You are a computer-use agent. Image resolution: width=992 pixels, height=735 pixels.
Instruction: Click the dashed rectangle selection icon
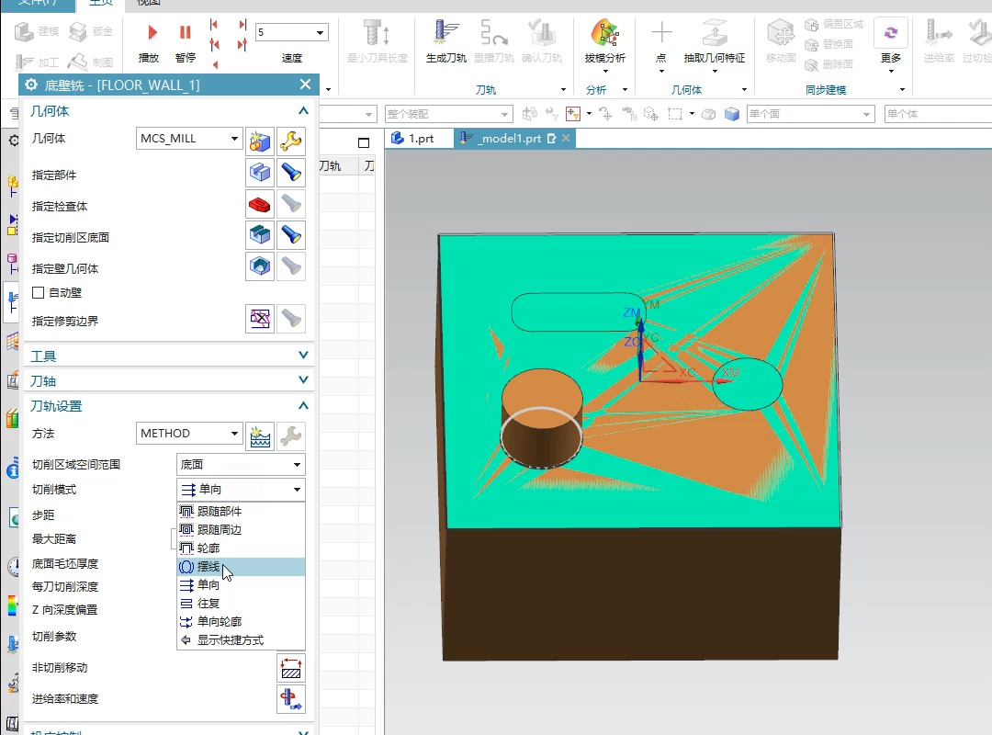pos(675,114)
